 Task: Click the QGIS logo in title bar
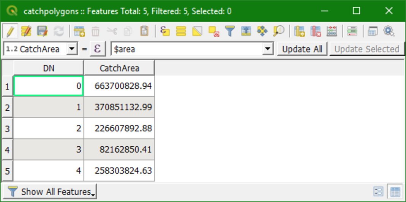coord(12,11)
